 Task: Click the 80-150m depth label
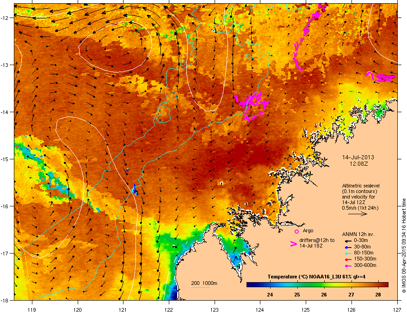point(364,253)
